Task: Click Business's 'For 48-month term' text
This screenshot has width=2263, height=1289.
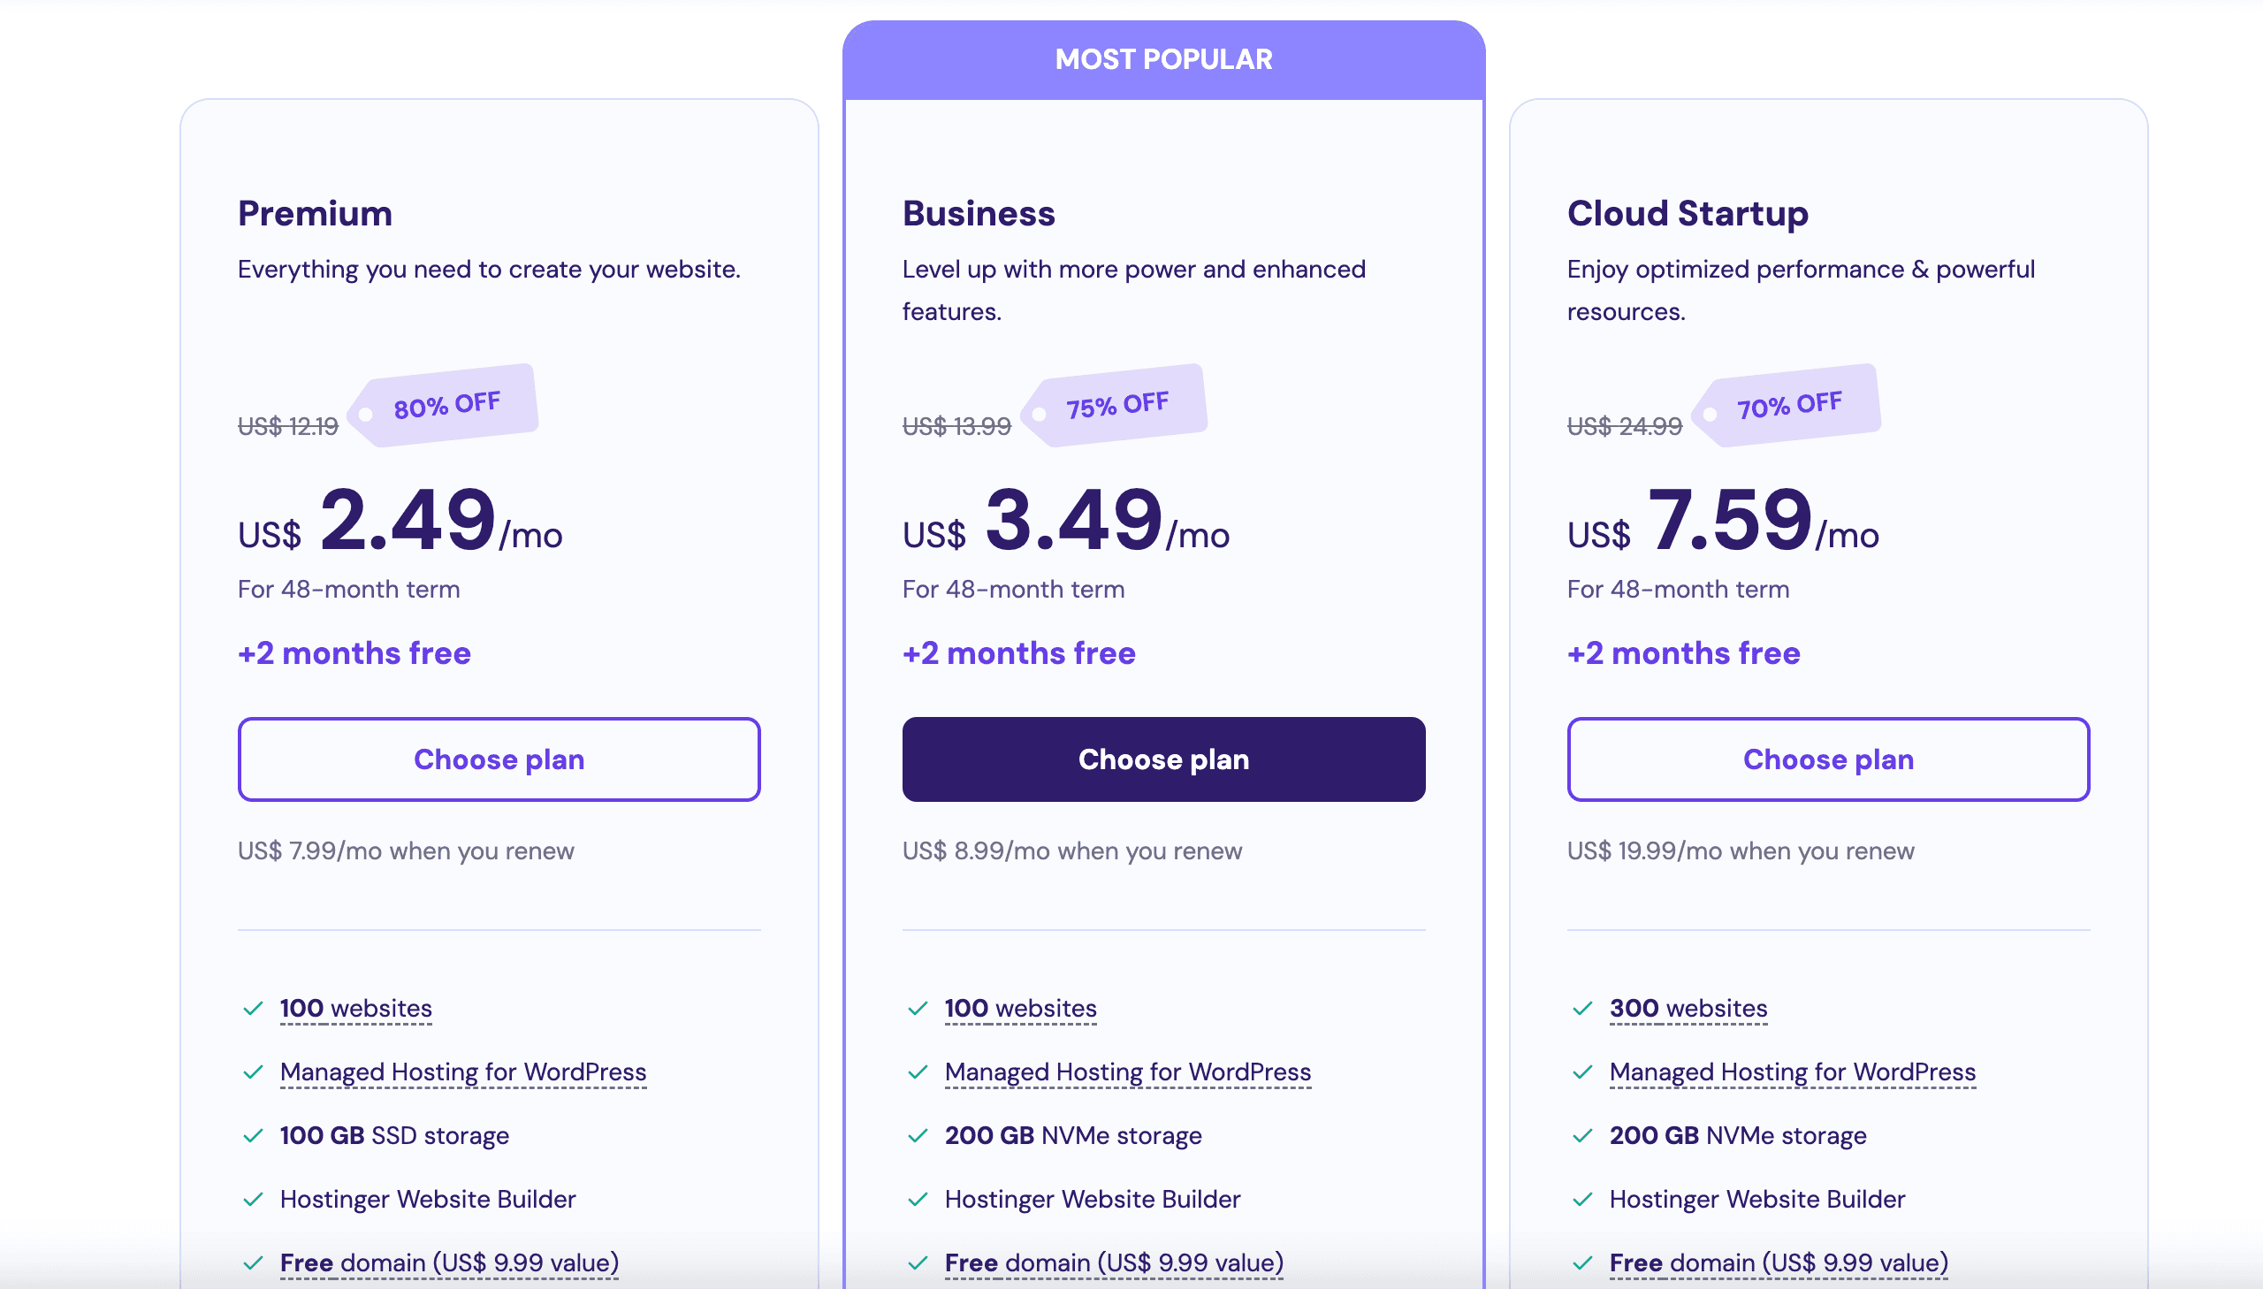Action: click(x=1013, y=589)
